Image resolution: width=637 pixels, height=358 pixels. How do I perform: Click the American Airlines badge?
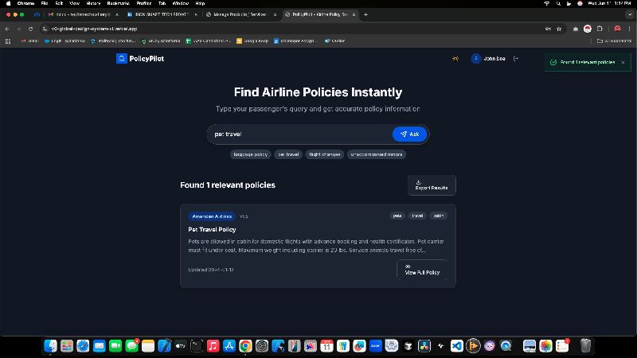[x=212, y=216]
